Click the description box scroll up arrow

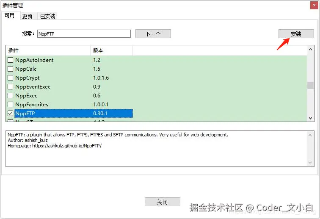coord(310,135)
